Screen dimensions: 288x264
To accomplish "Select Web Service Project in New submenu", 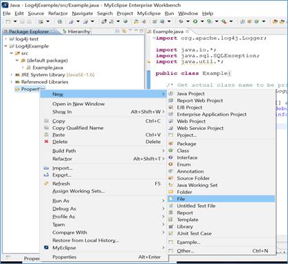I will click(x=221, y=128).
